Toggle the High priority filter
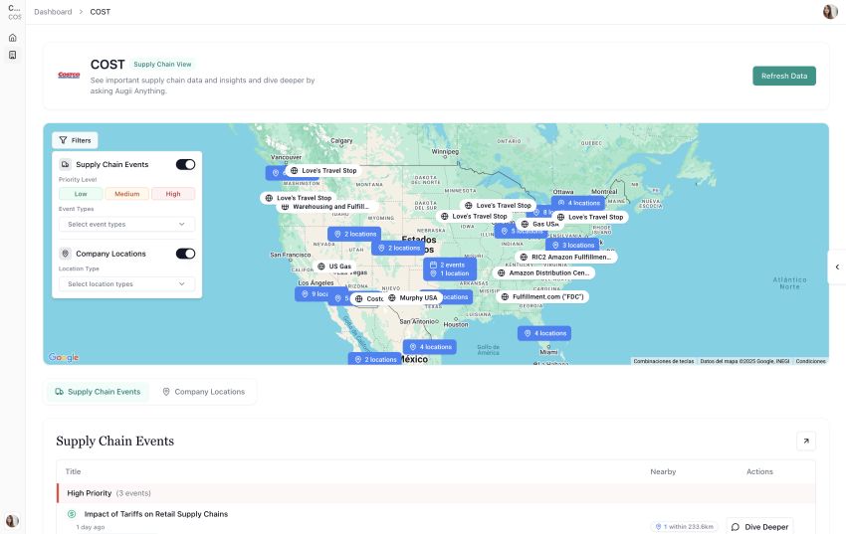The height and width of the screenshot is (534, 846). [173, 194]
